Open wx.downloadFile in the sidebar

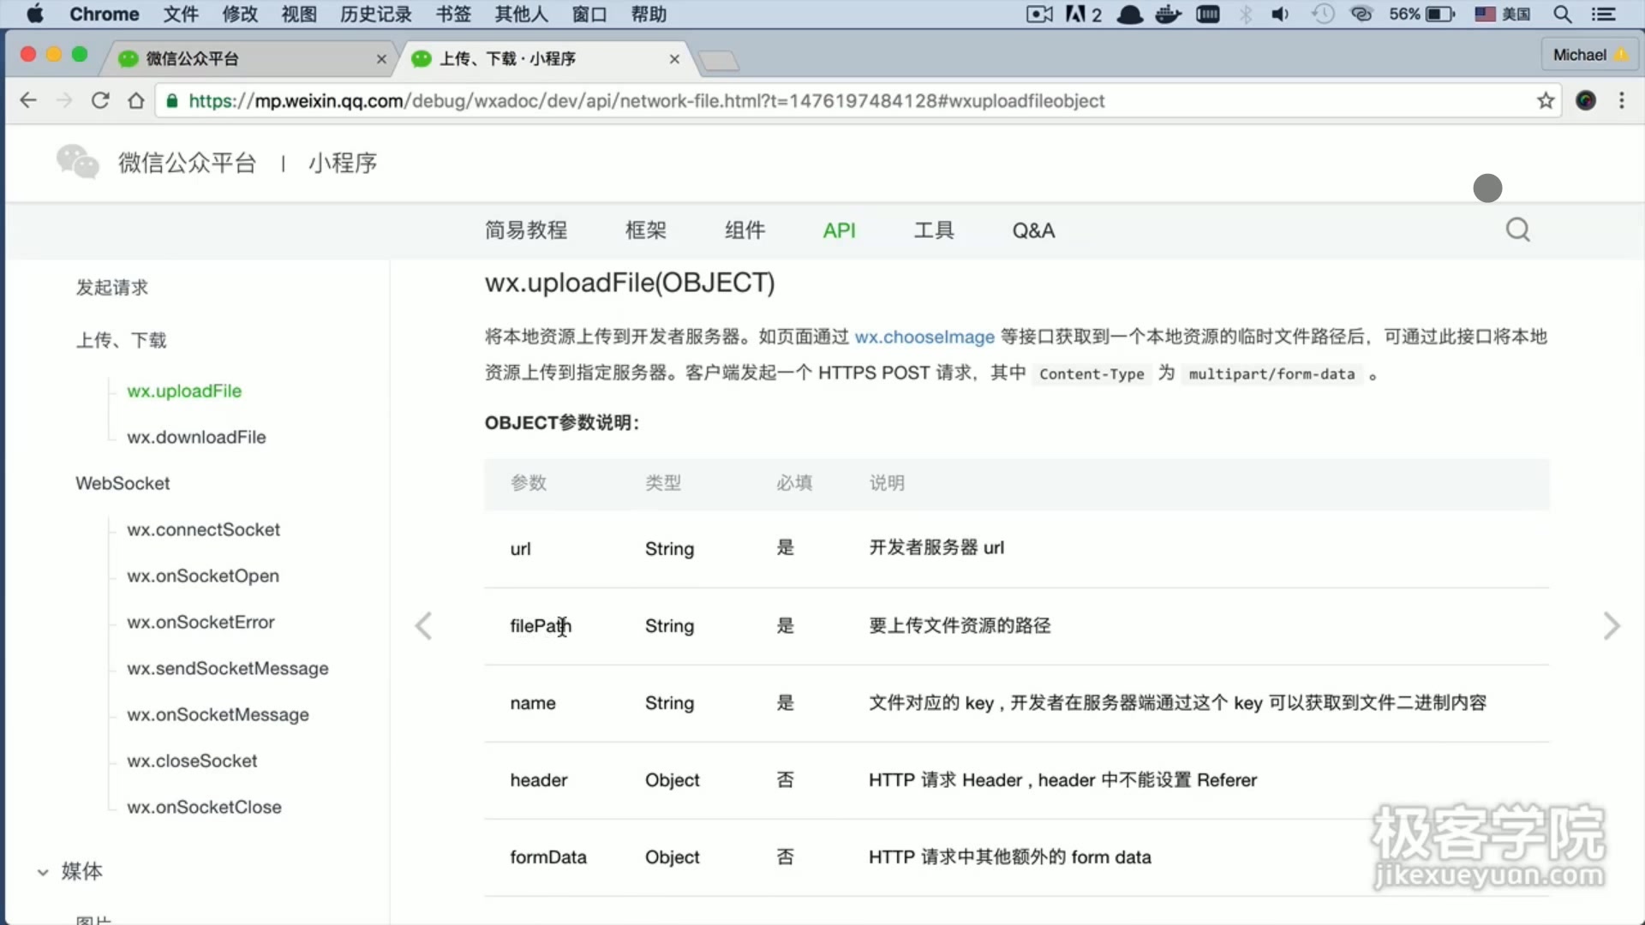196,437
